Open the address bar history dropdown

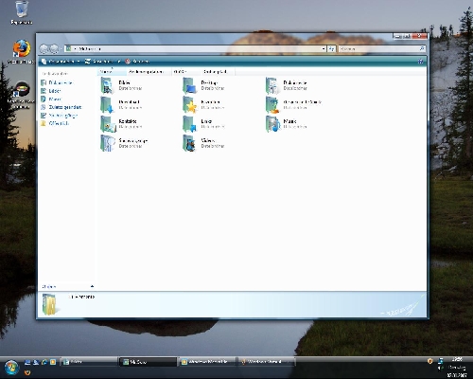(x=324, y=48)
